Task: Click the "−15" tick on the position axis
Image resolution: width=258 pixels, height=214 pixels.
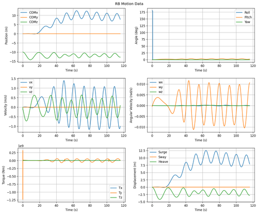Action: click(x=12, y=61)
